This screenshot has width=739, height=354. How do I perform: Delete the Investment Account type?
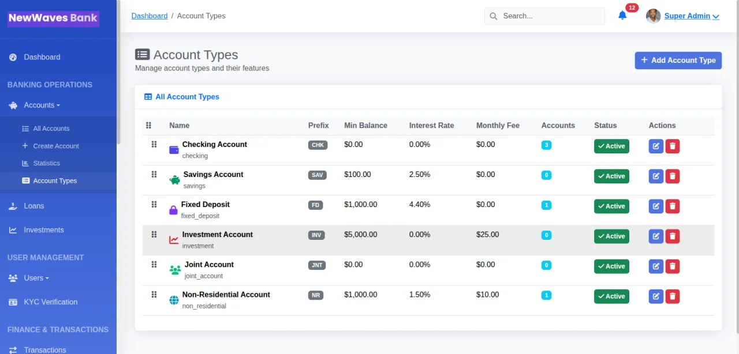coord(672,236)
